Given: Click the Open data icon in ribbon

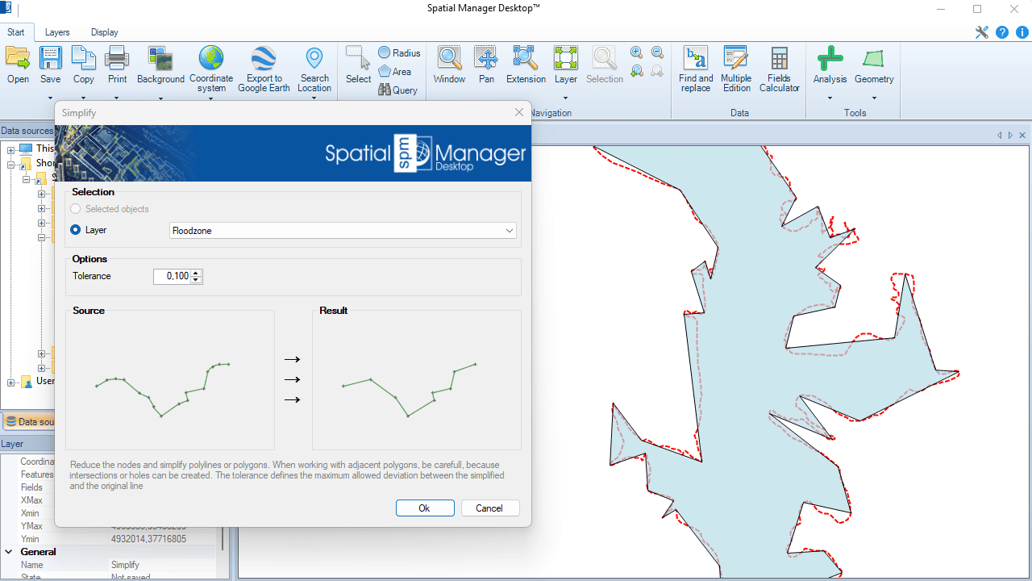Looking at the screenshot, I should coord(18,58).
